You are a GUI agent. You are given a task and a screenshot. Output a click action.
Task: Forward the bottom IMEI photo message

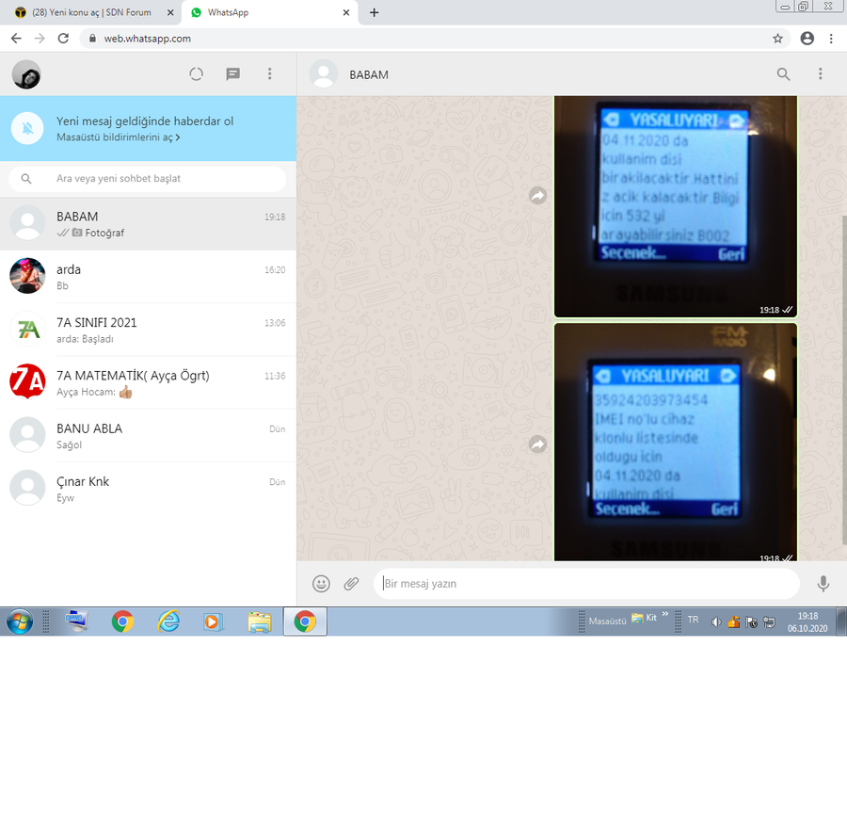(537, 444)
